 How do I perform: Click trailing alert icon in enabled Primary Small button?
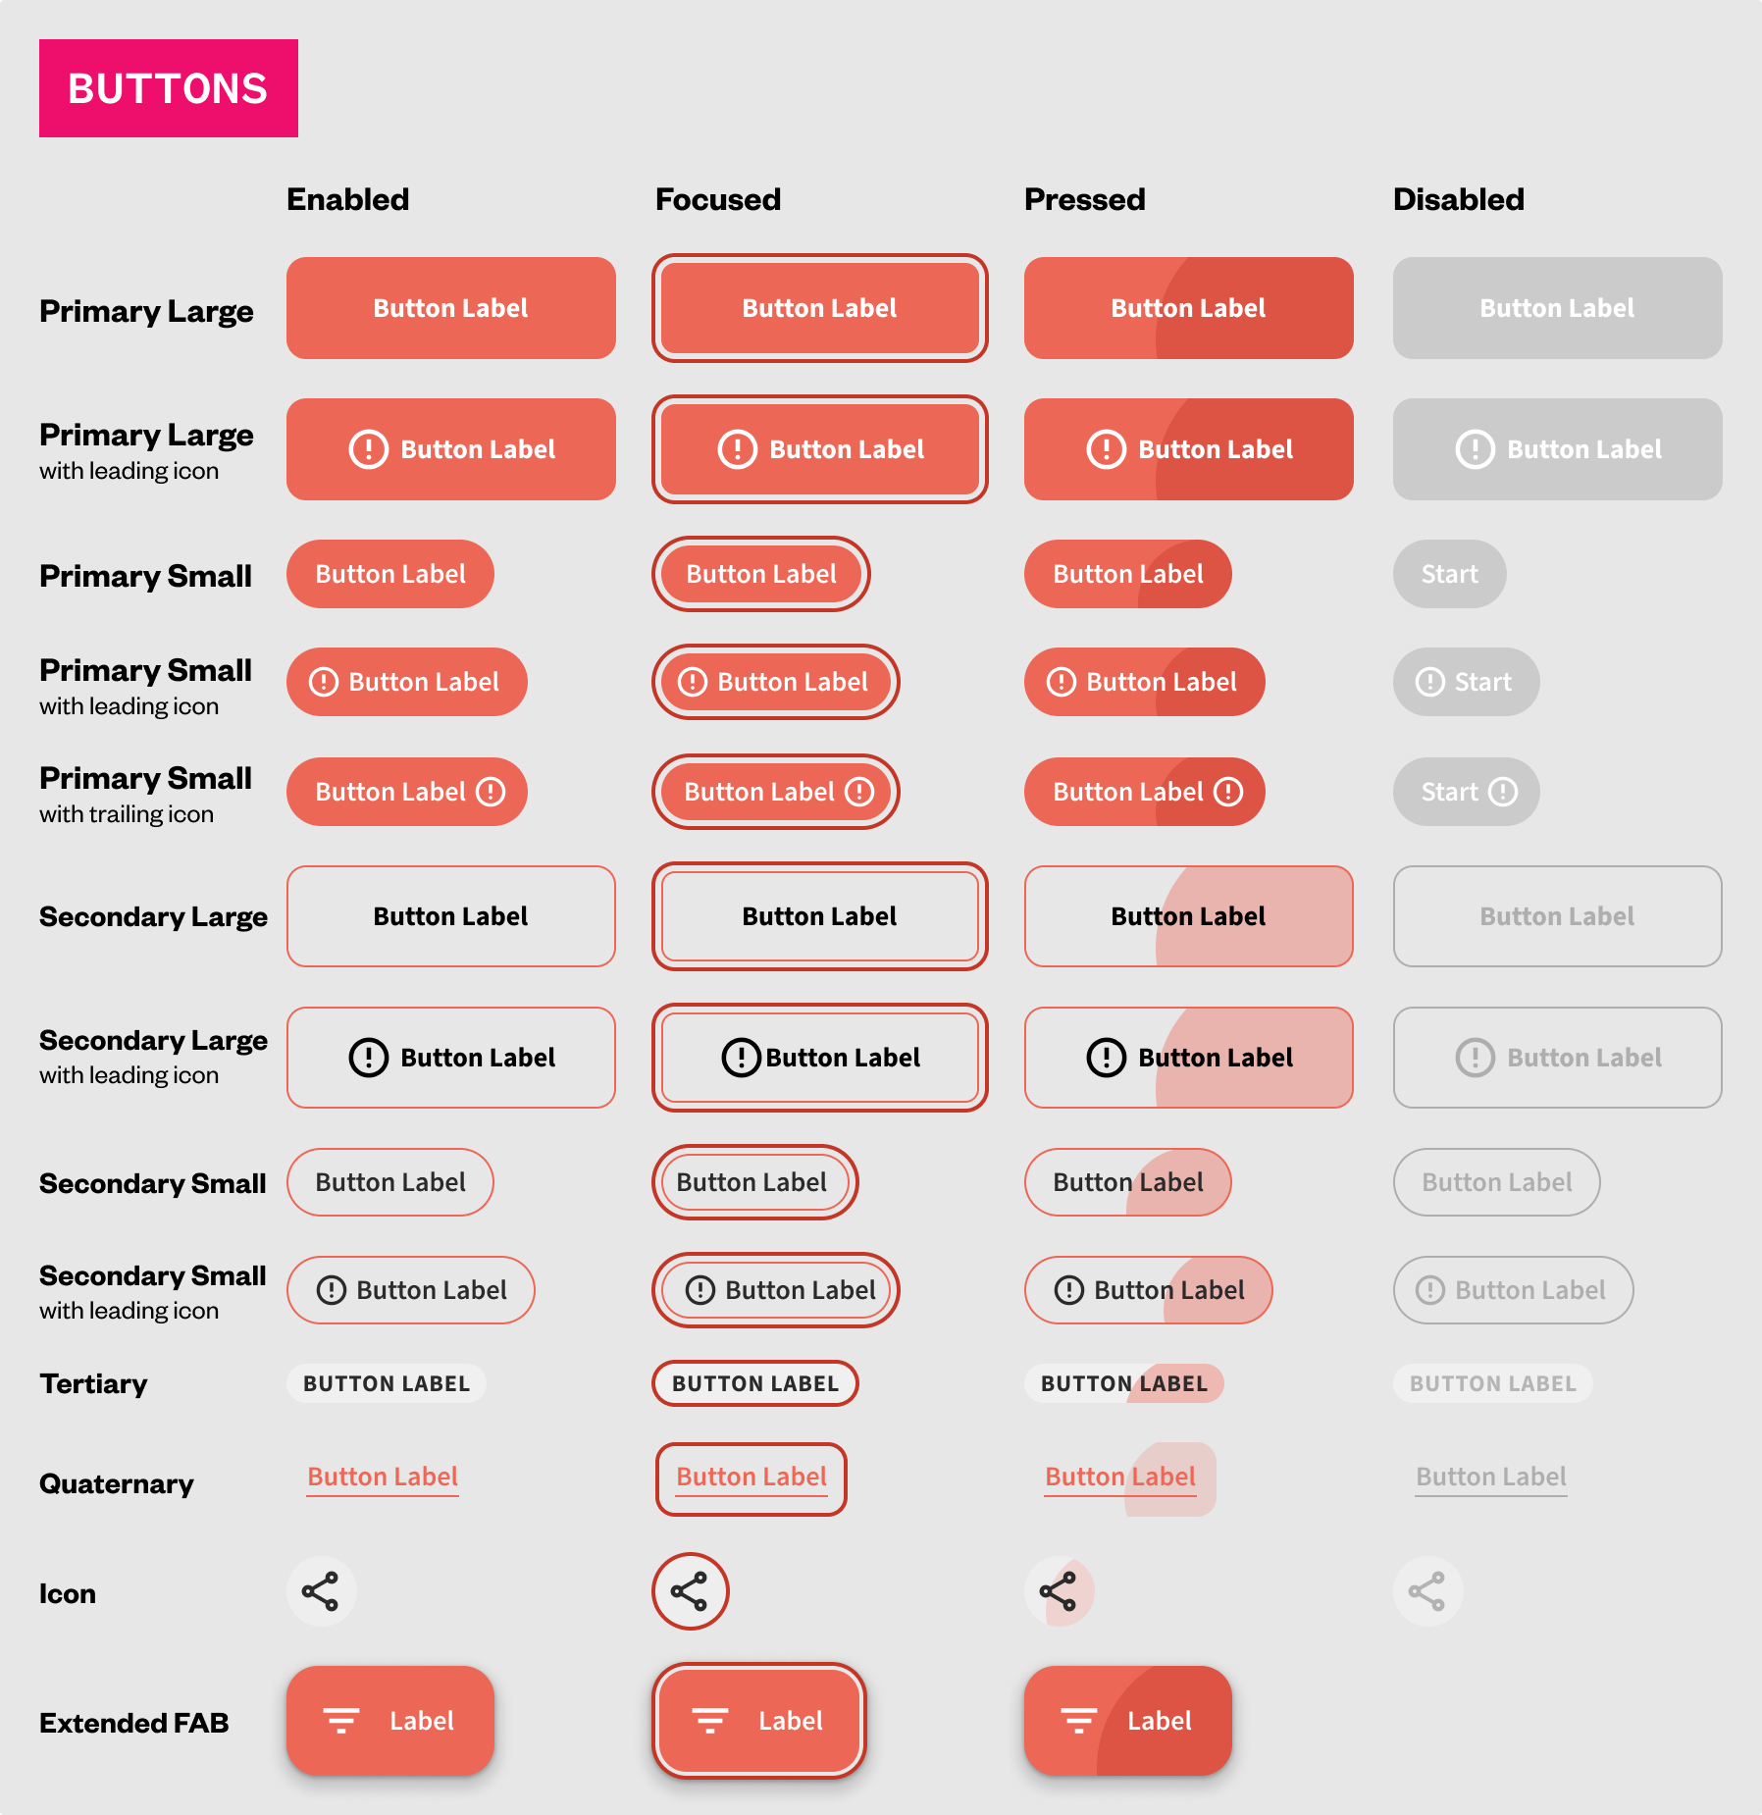pos(491,792)
